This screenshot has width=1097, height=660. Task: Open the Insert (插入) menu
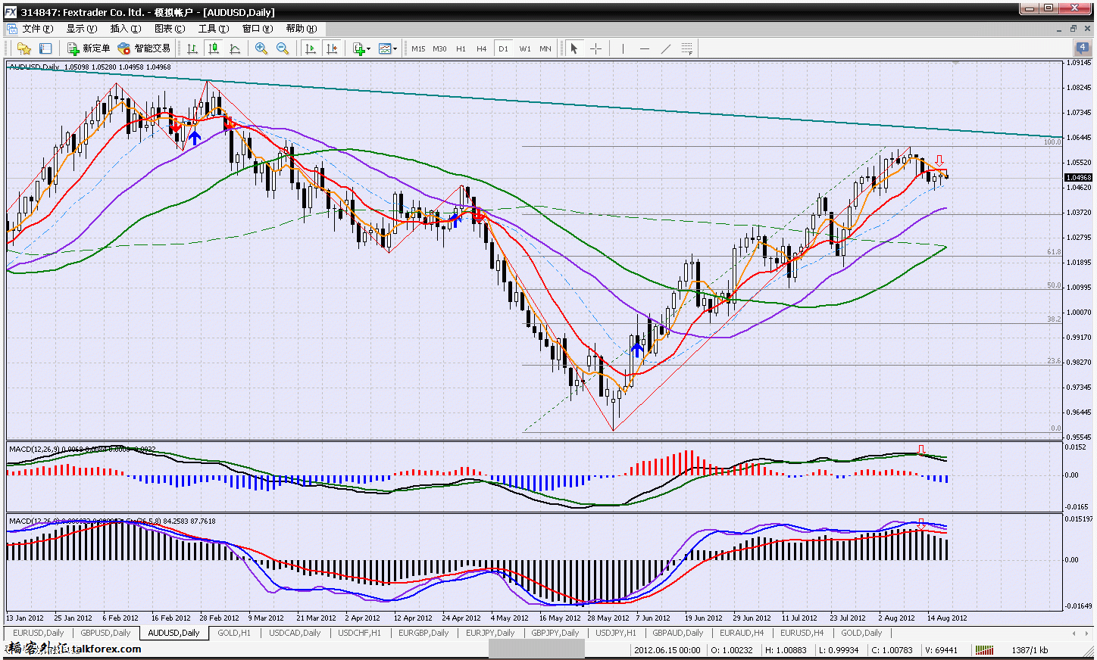(125, 29)
